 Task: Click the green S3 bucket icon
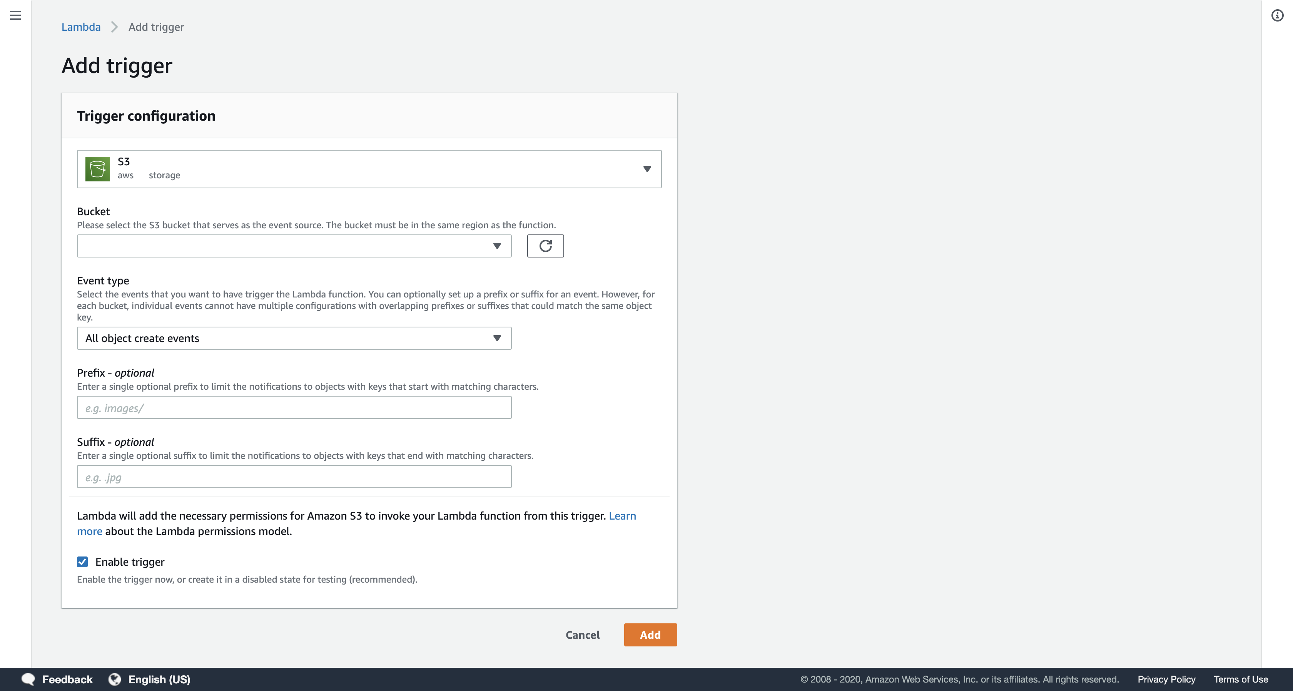coord(97,169)
